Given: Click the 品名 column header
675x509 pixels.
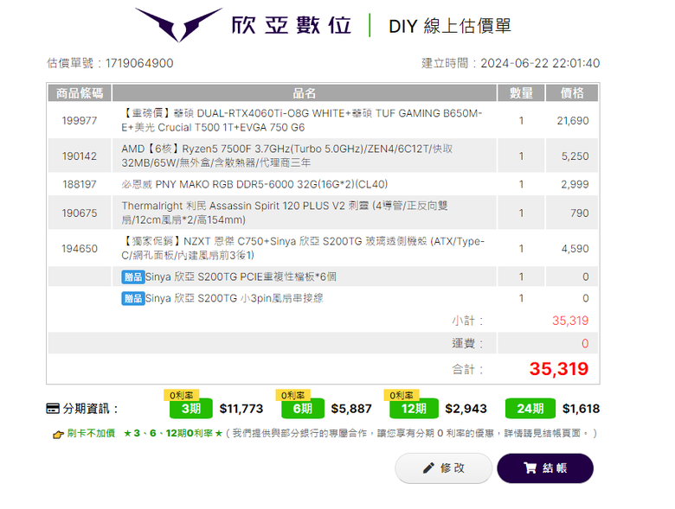Looking at the screenshot, I should [x=305, y=92].
